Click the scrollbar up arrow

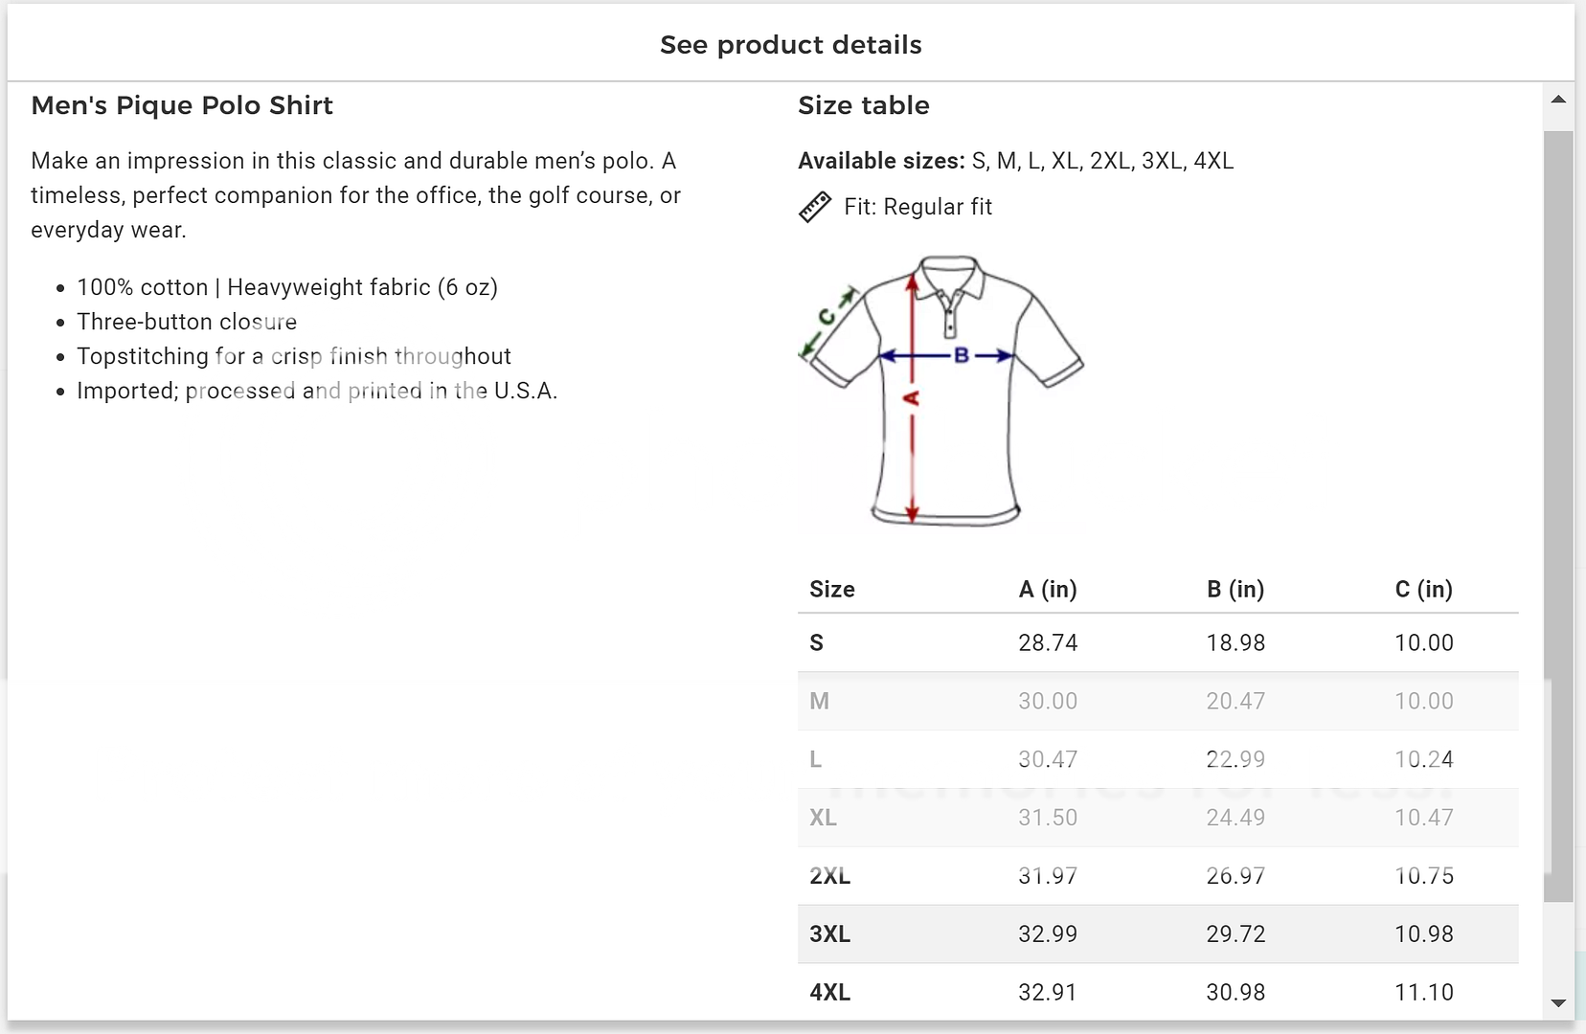[x=1558, y=100]
